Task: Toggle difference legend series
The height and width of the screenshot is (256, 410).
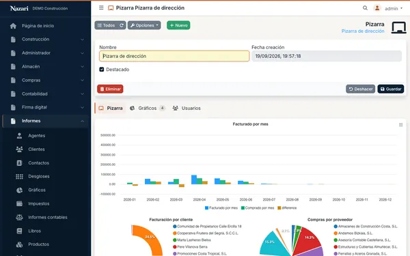Action: (287, 208)
